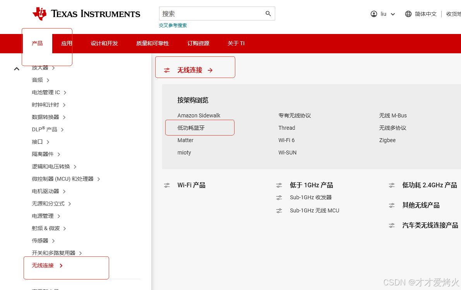Select 无线连接 in the left product list
The height and width of the screenshot is (290, 461).
click(x=43, y=266)
